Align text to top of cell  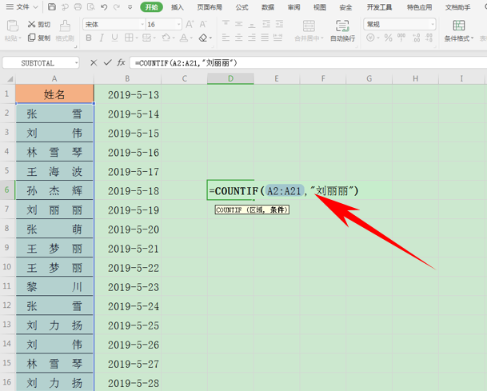(x=226, y=24)
